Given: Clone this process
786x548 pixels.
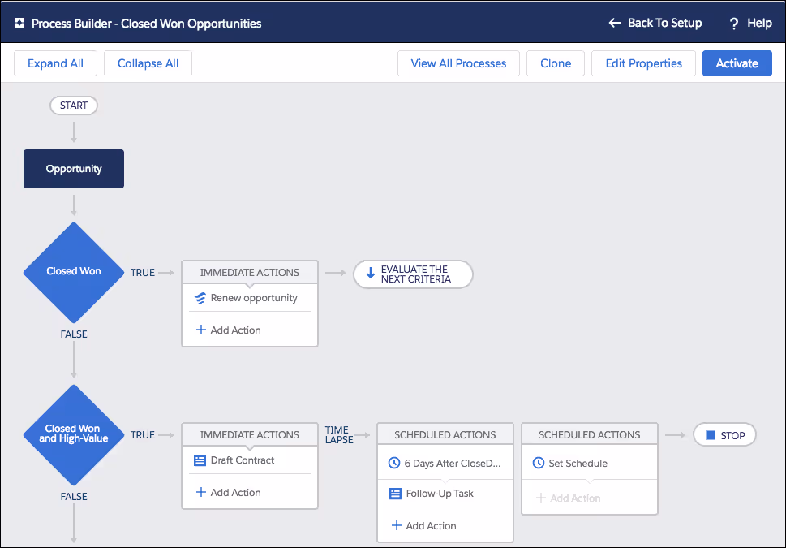Looking at the screenshot, I should coord(556,63).
